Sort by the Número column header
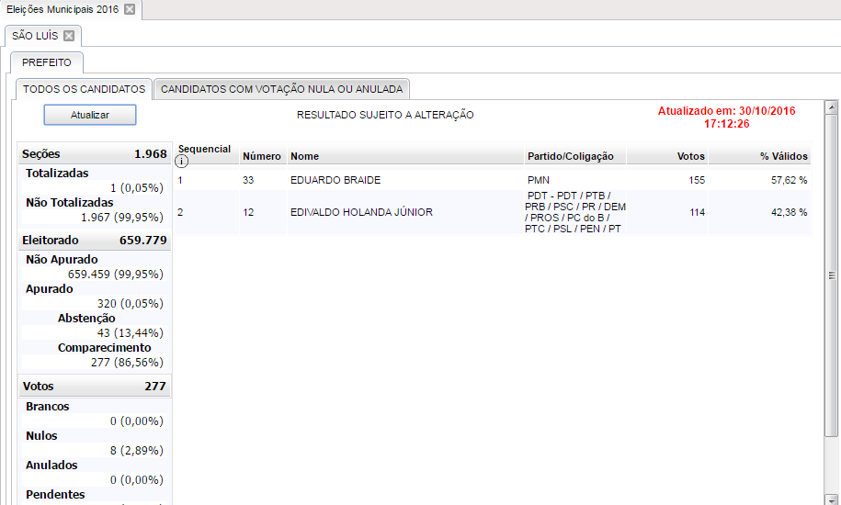The width and height of the screenshot is (841, 505). click(x=261, y=156)
